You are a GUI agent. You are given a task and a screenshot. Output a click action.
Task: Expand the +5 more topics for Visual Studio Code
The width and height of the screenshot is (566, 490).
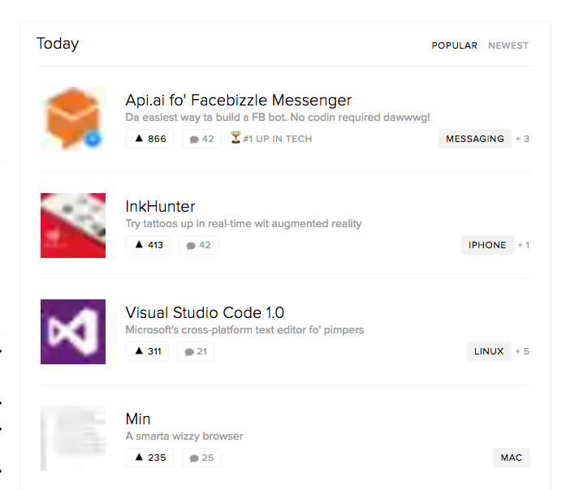522,351
